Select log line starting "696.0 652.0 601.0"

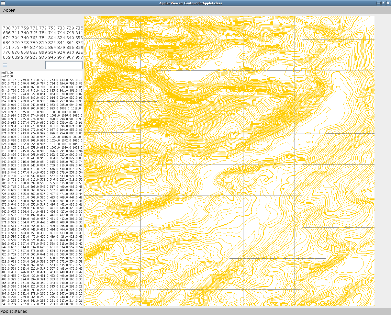point(42,197)
